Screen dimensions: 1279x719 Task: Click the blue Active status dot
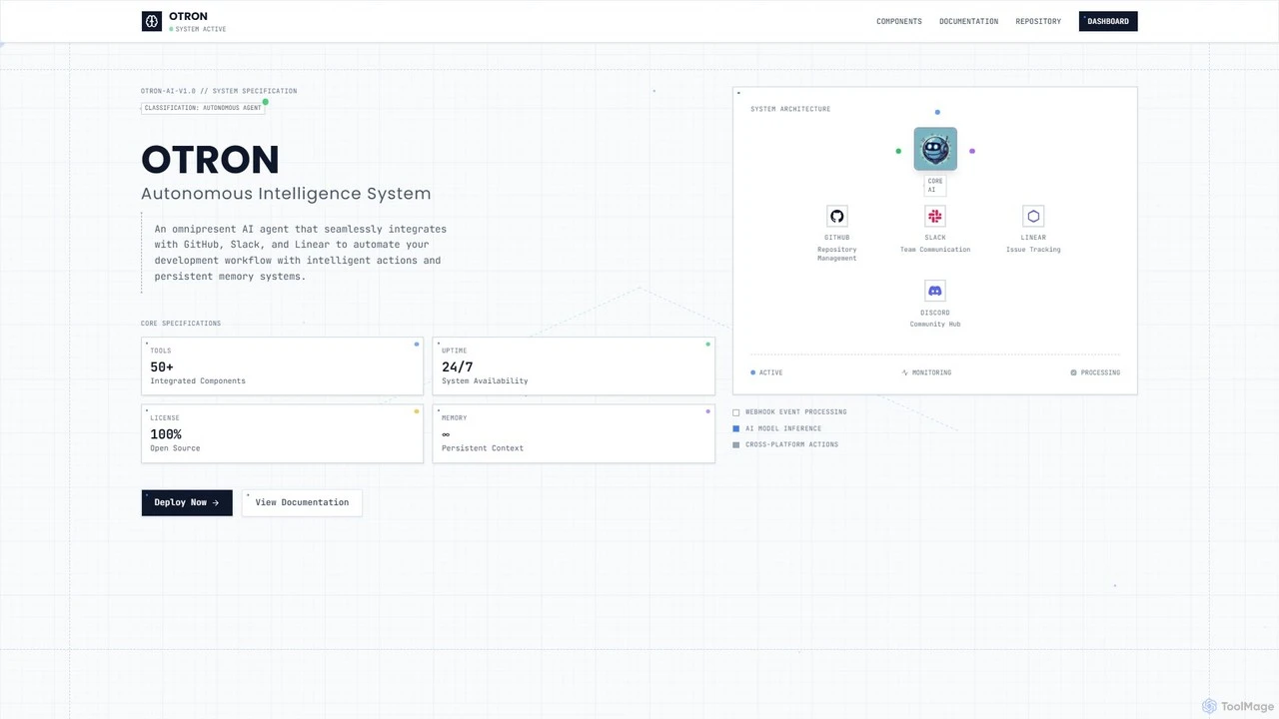pos(753,372)
